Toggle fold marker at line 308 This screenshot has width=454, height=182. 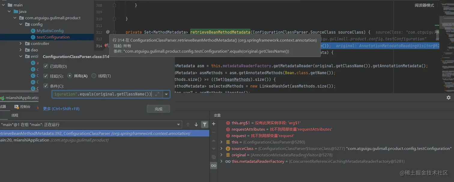click(x=114, y=5)
